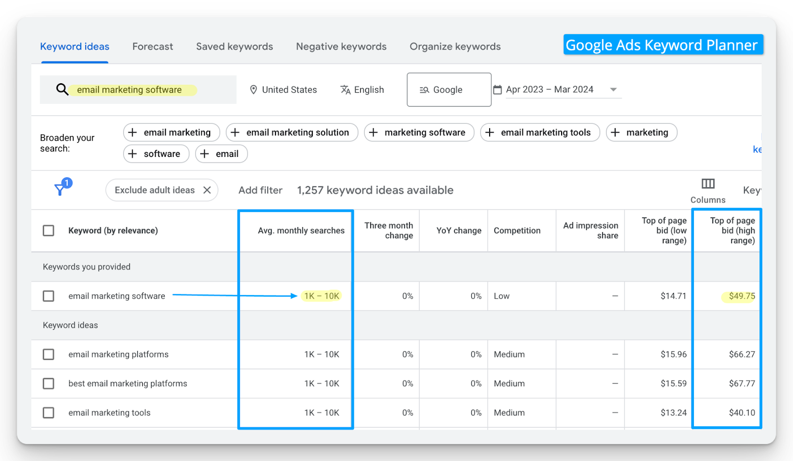Image resolution: width=793 pixels, height=461 pixels.
Task: Click the $14.71 low range bid value
Action: click(674, 296)
